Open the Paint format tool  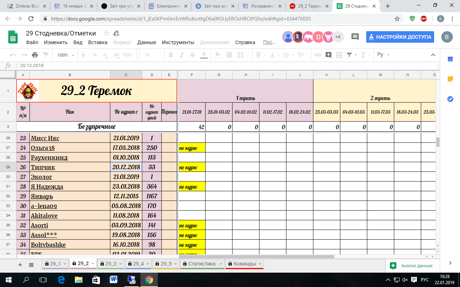[x=45, y=55]
